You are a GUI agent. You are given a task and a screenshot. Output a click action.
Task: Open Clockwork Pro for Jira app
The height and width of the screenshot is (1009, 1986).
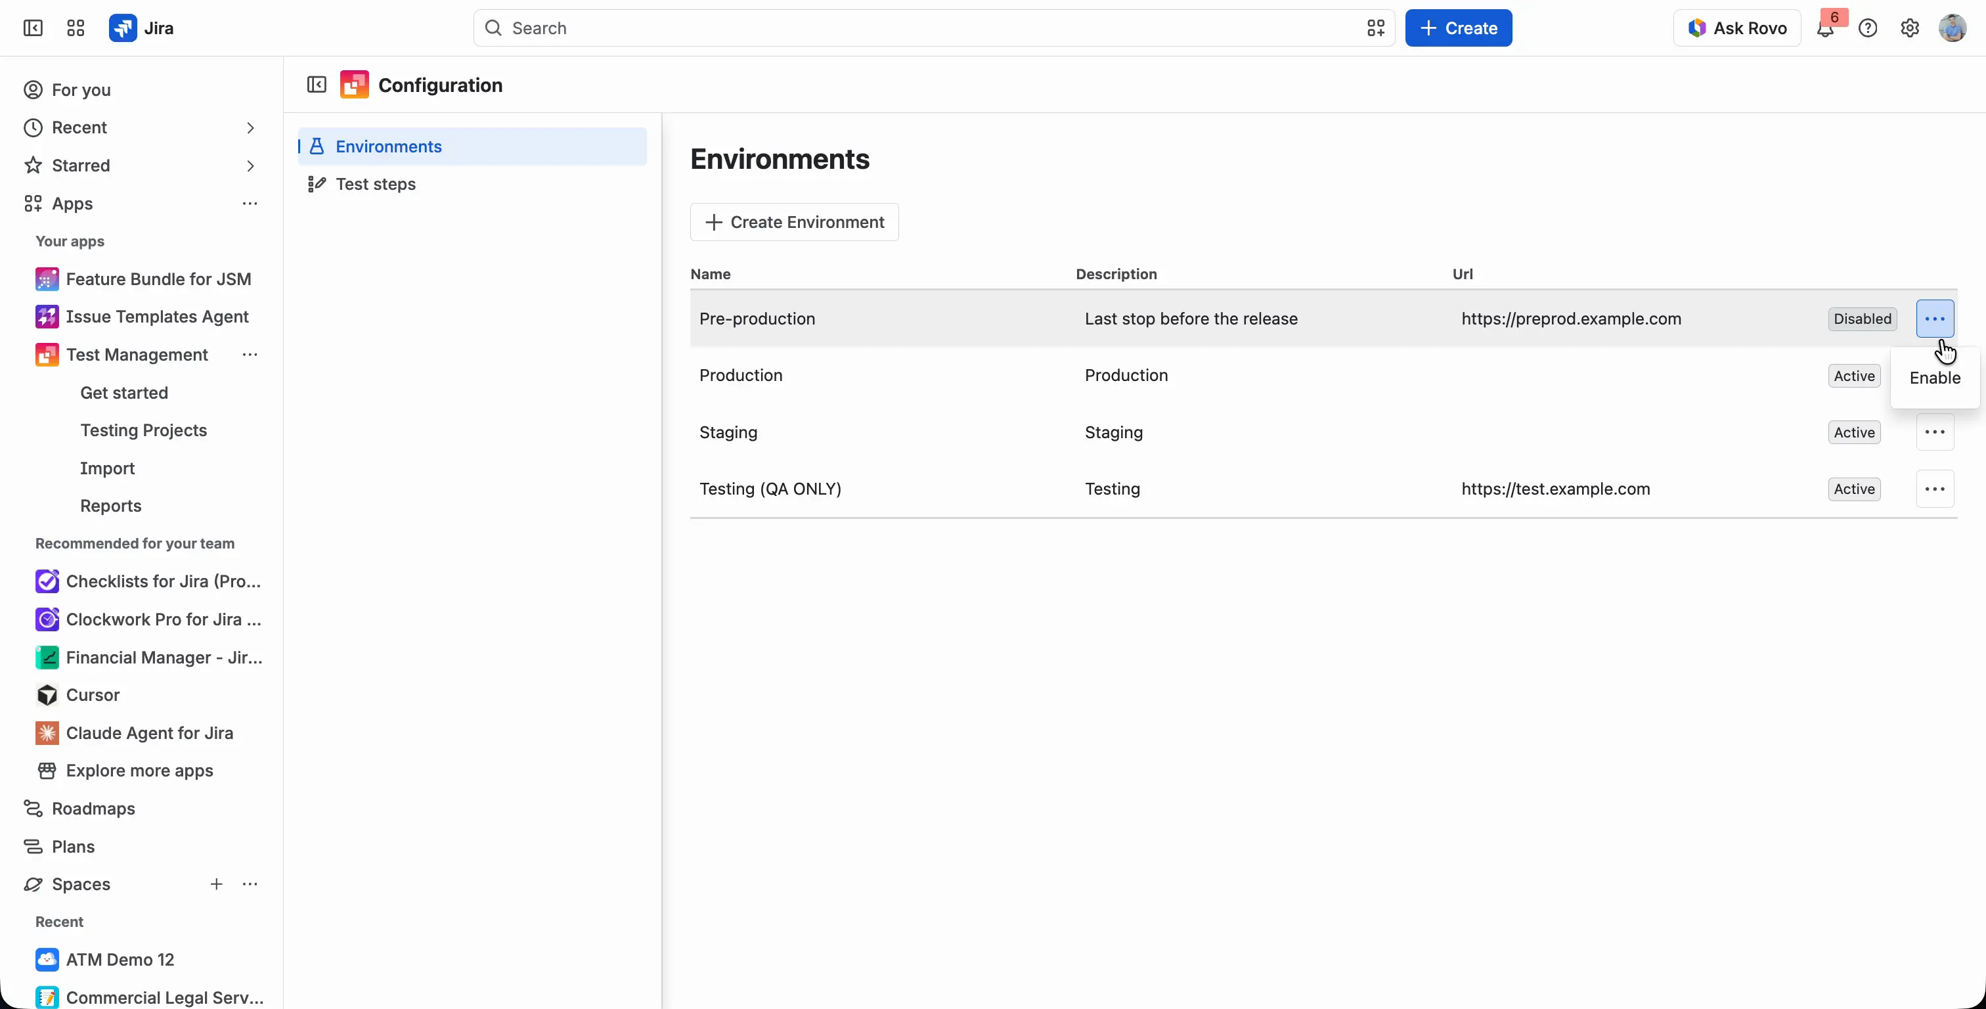click(148, 619)
